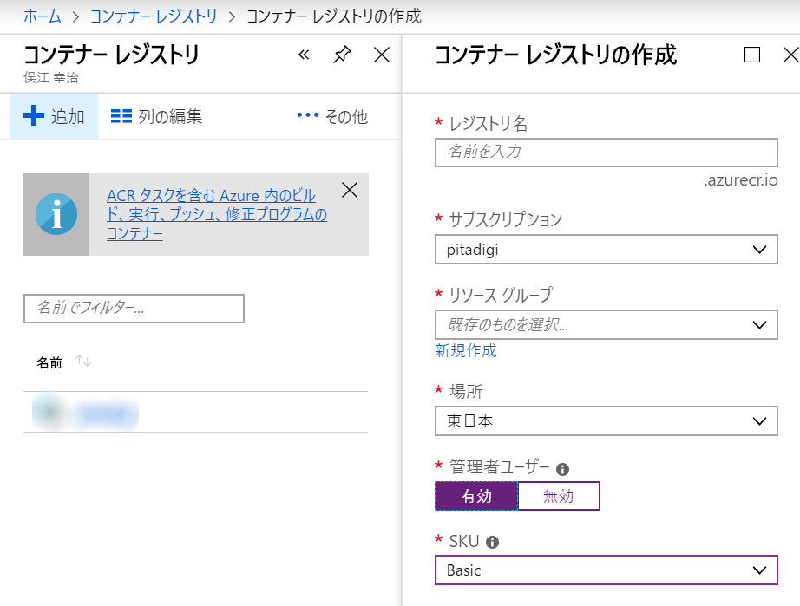Collapse the blade with the double-chevron icon
Viewport: 800px width, 606px height.
[304, 54]
